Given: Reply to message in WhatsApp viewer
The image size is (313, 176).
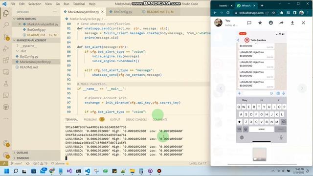Looking at the screenshot, I should [x=249, y=23].
